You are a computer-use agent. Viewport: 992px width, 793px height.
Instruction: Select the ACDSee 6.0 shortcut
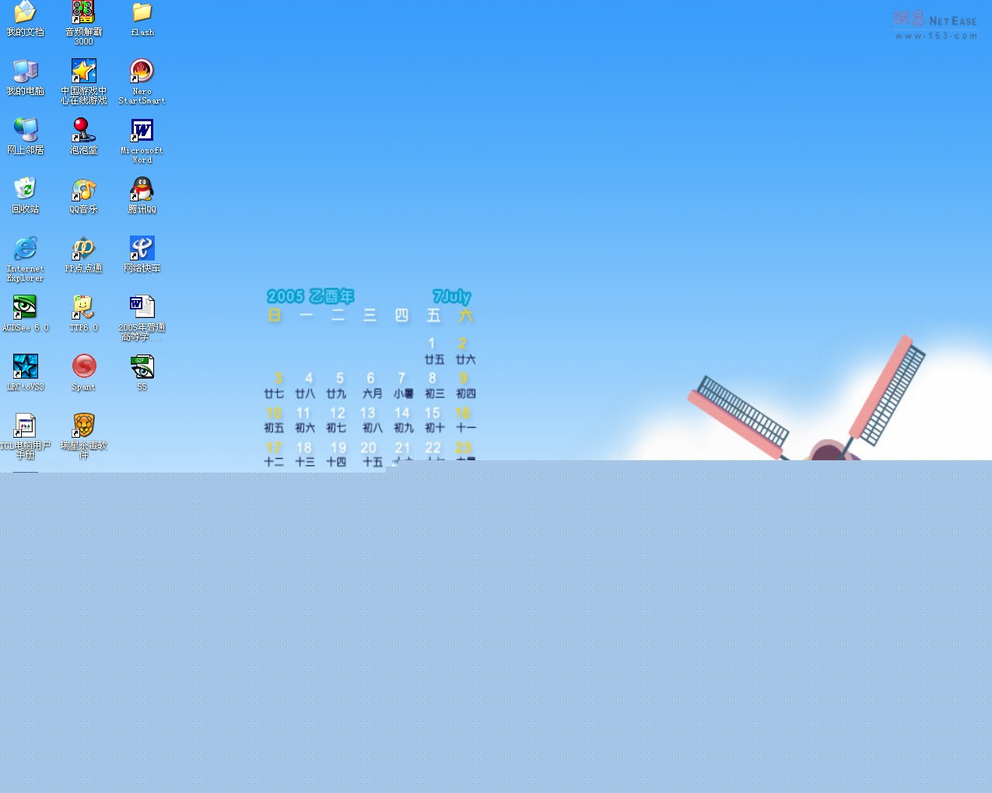point(25,308)
